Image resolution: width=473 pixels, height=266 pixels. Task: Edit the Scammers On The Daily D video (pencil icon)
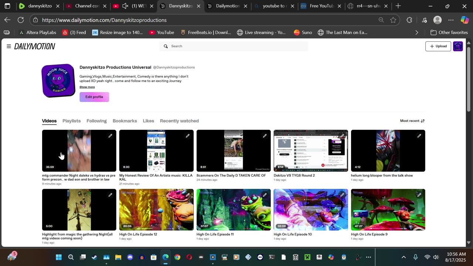point(265,136)
